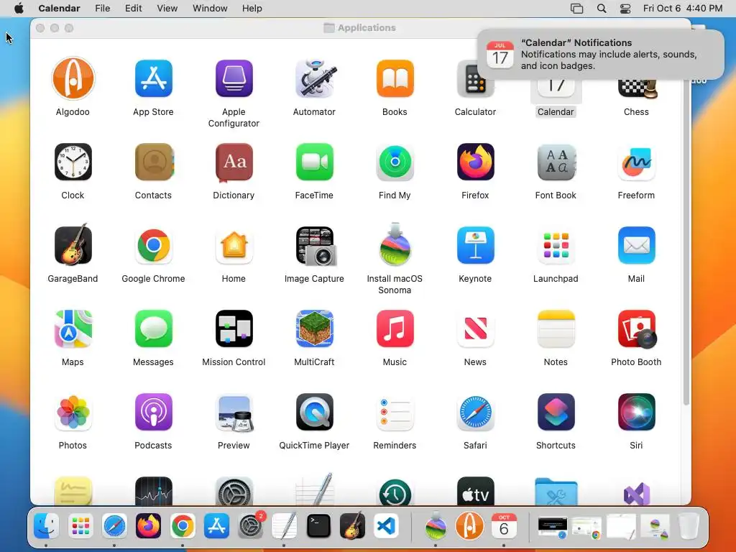This screenshot has height=552, width=736.
Task: Click the Calendar app label in Applications
Action: (x=556, y=111)
